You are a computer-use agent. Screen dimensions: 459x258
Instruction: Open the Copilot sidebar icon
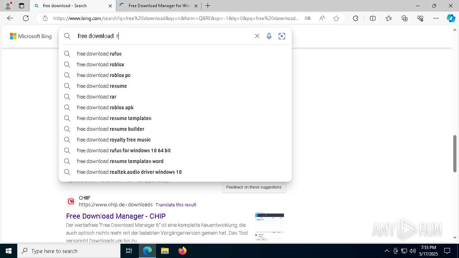point(451,18)
